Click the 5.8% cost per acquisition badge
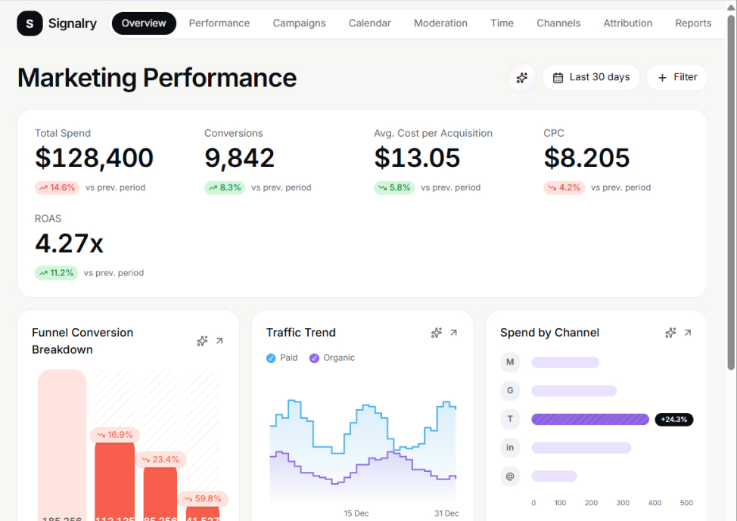This screenshot has width=737, height=521. [x=394, y=188]
